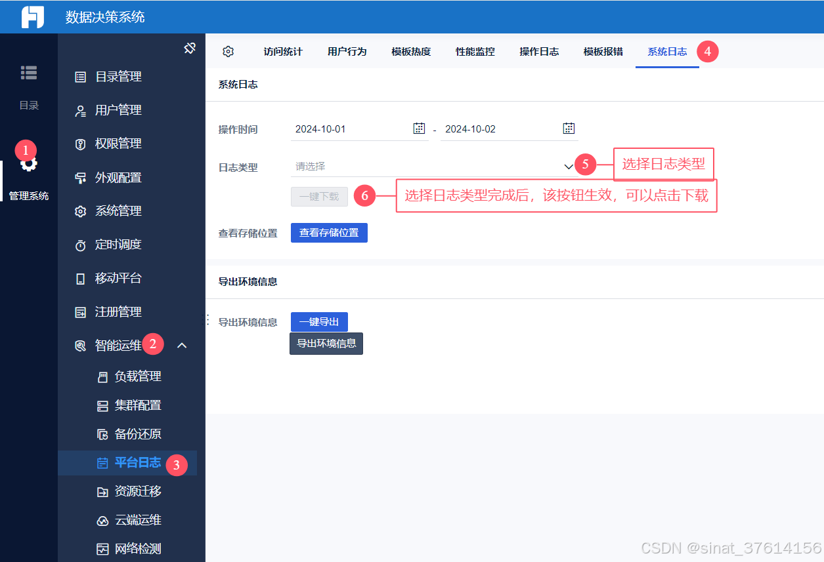Screen dimensions: 824x562
Task: Open the 日志类型 dropdown arrow
Action: coord(569,167)
